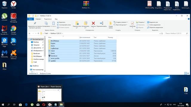
Task: Click the Warface-12.02.13 search field
Action: tap(176, 33)
